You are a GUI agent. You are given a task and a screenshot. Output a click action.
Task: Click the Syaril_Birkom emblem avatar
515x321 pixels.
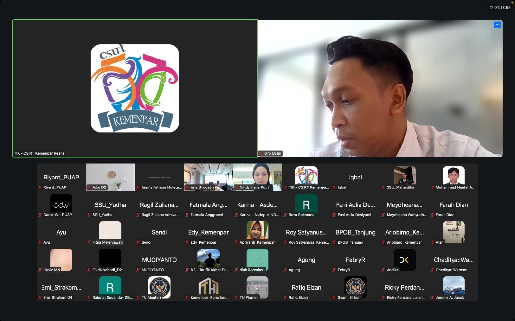(x=355, y=286)
